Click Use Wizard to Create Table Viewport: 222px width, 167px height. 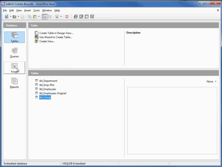(55, 37)
